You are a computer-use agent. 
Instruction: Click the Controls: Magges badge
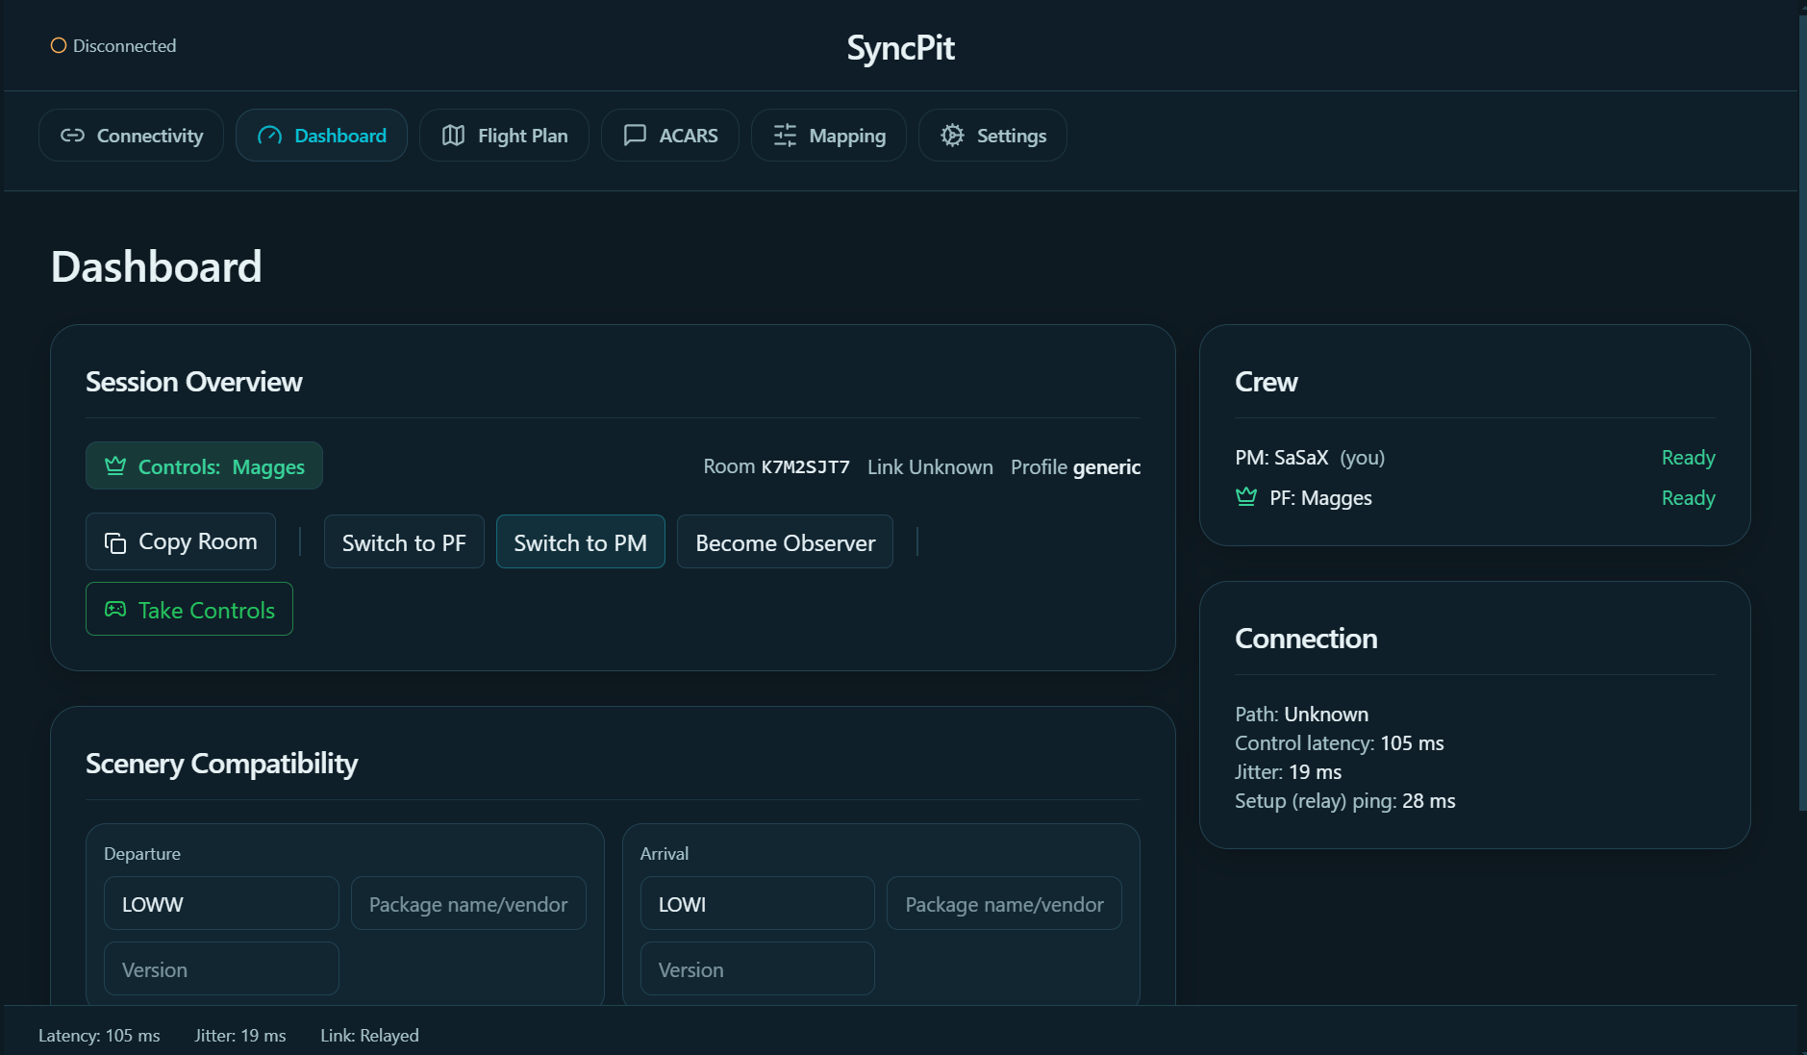[204, 466]
